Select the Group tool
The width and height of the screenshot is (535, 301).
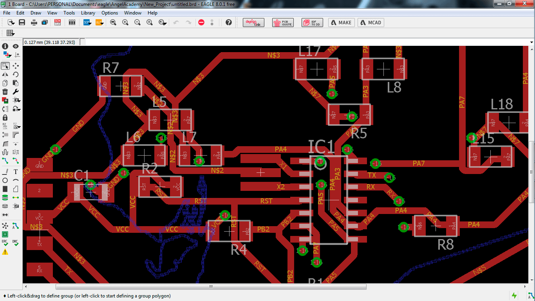pos(5,66)
